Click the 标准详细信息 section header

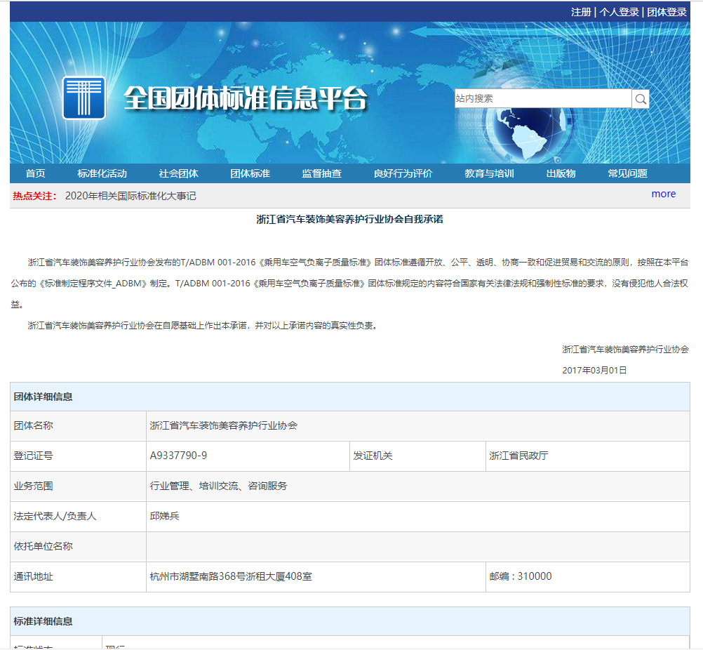click(x=44, y=621)
